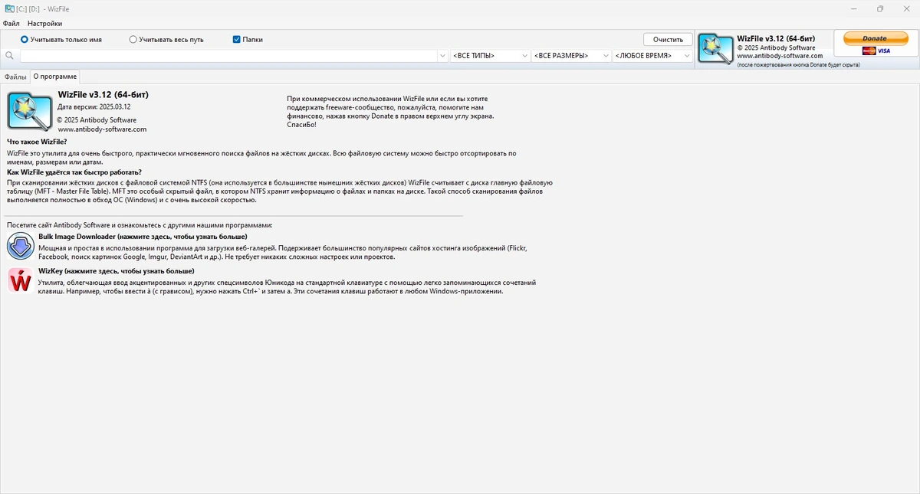Viewport: 920px width, 494px height.
Task: Close the WizFile window
Action: click(x=906, y=8)
